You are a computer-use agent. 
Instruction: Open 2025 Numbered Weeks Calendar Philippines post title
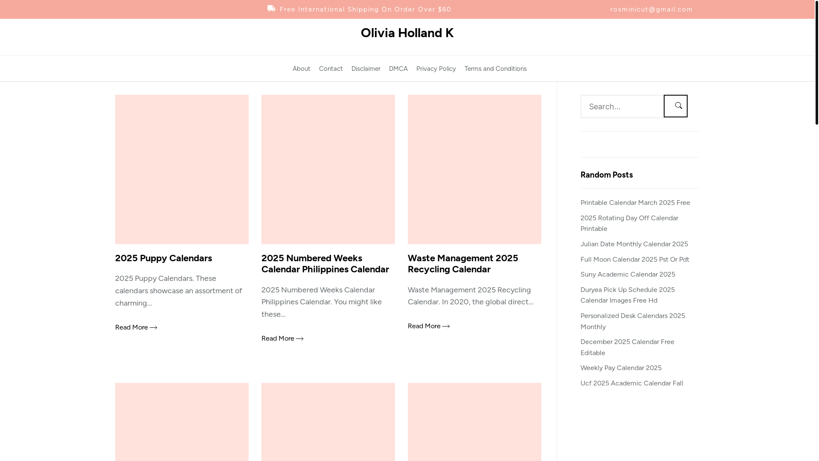[325, 263]
